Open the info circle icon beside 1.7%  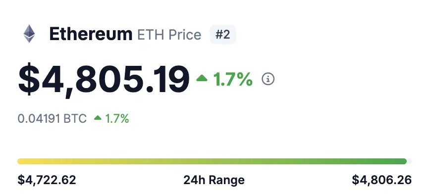tap(268, 79)
